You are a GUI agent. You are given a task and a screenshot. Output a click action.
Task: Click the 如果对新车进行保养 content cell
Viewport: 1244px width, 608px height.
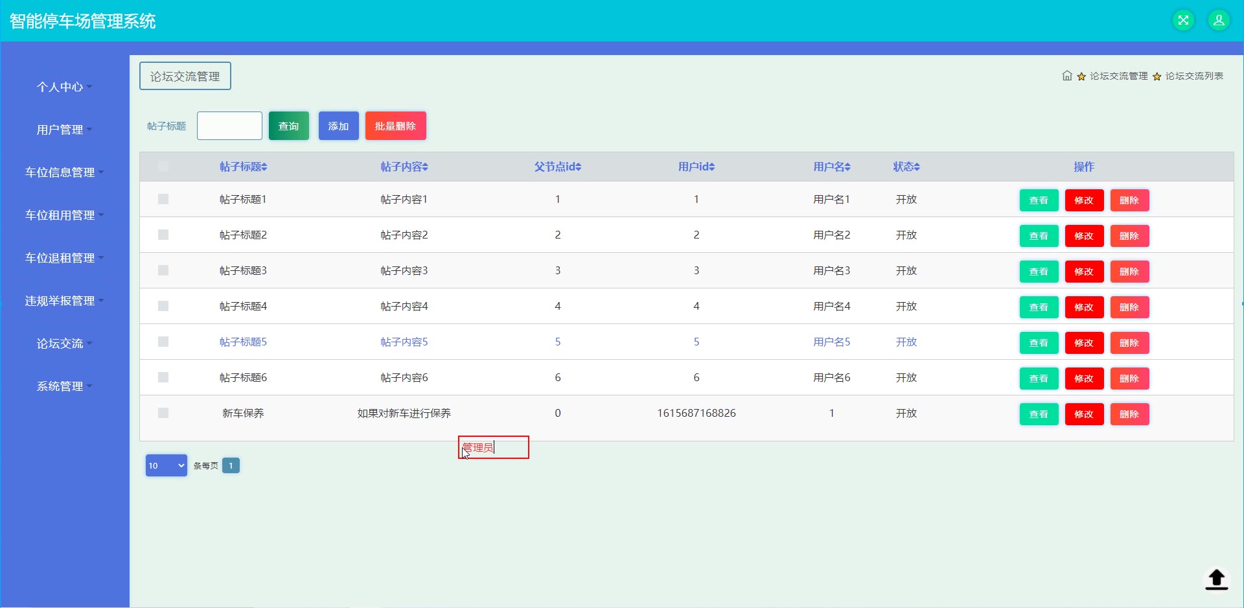[404, 413]
